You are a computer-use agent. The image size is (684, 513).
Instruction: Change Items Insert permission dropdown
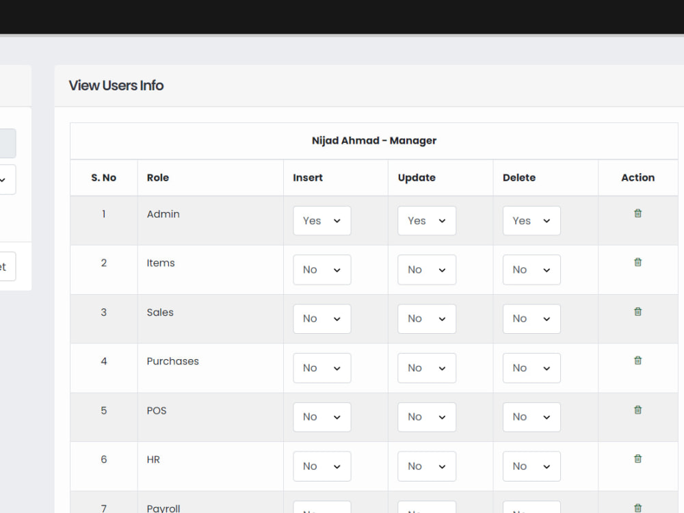point(322,269)
